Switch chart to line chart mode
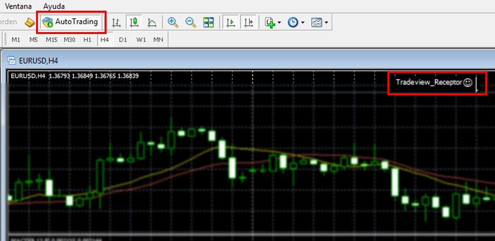495x241 pixels. point(152,22)
